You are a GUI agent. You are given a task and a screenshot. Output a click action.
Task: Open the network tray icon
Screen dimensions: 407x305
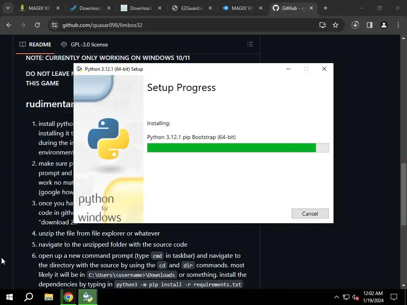pos(346,297)
